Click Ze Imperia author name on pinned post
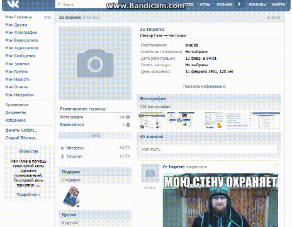292x227 pixels. (x=174, y=166)
